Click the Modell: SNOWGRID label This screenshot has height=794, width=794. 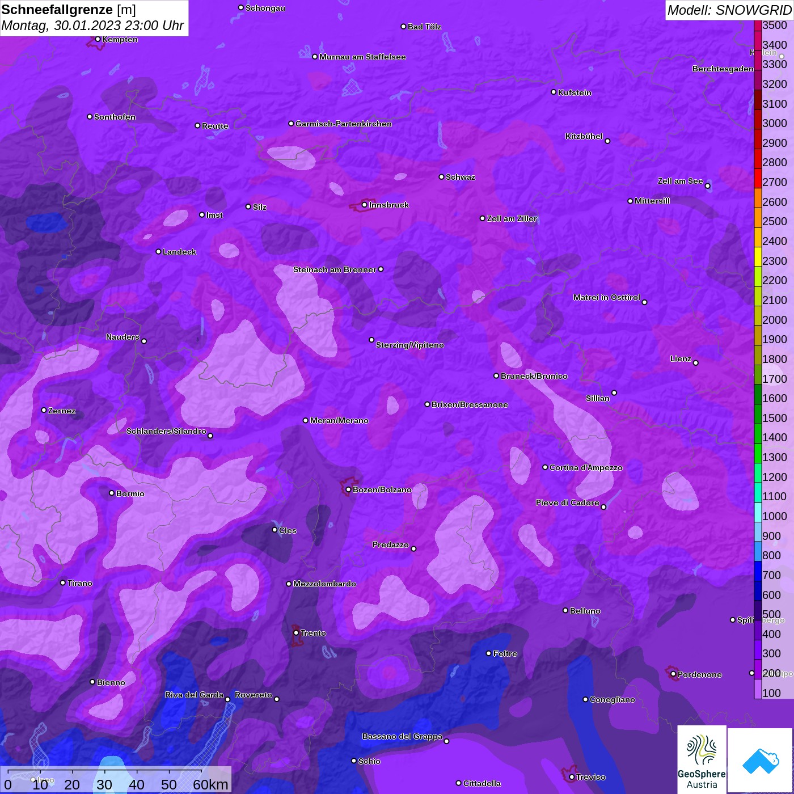(x=729, y=10)
